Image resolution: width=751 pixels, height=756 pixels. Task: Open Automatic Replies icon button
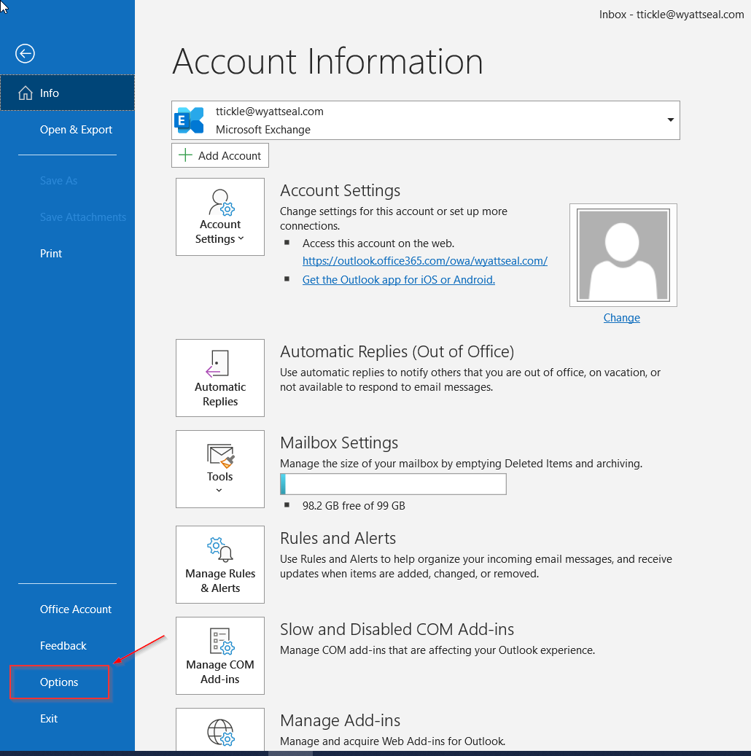coord(219,378)
